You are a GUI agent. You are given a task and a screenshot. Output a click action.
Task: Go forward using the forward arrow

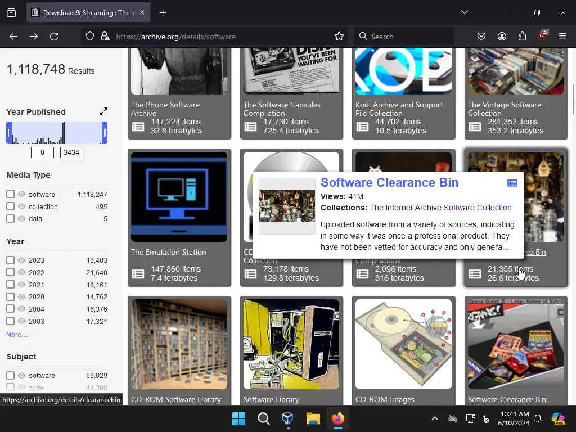[x=33, y=37]
